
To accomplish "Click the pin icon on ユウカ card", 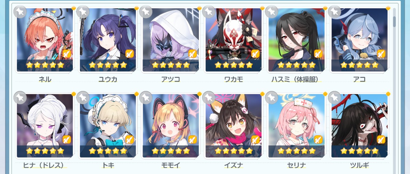I will (x=83, y=12).
